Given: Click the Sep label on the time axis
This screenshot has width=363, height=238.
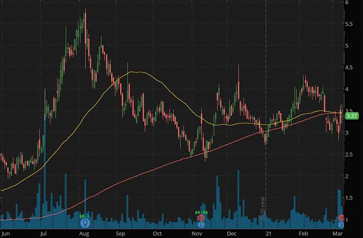Looking at the screenshot, I should point(120,234).
